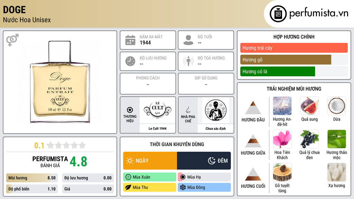Click the Thời gian khuyên dùng heading
The width and height of the screenshot is (354, 199).
click(177, 144)
